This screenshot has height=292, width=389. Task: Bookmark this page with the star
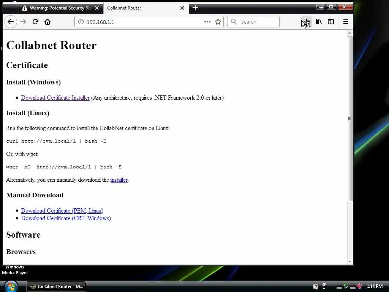[218, 22]
